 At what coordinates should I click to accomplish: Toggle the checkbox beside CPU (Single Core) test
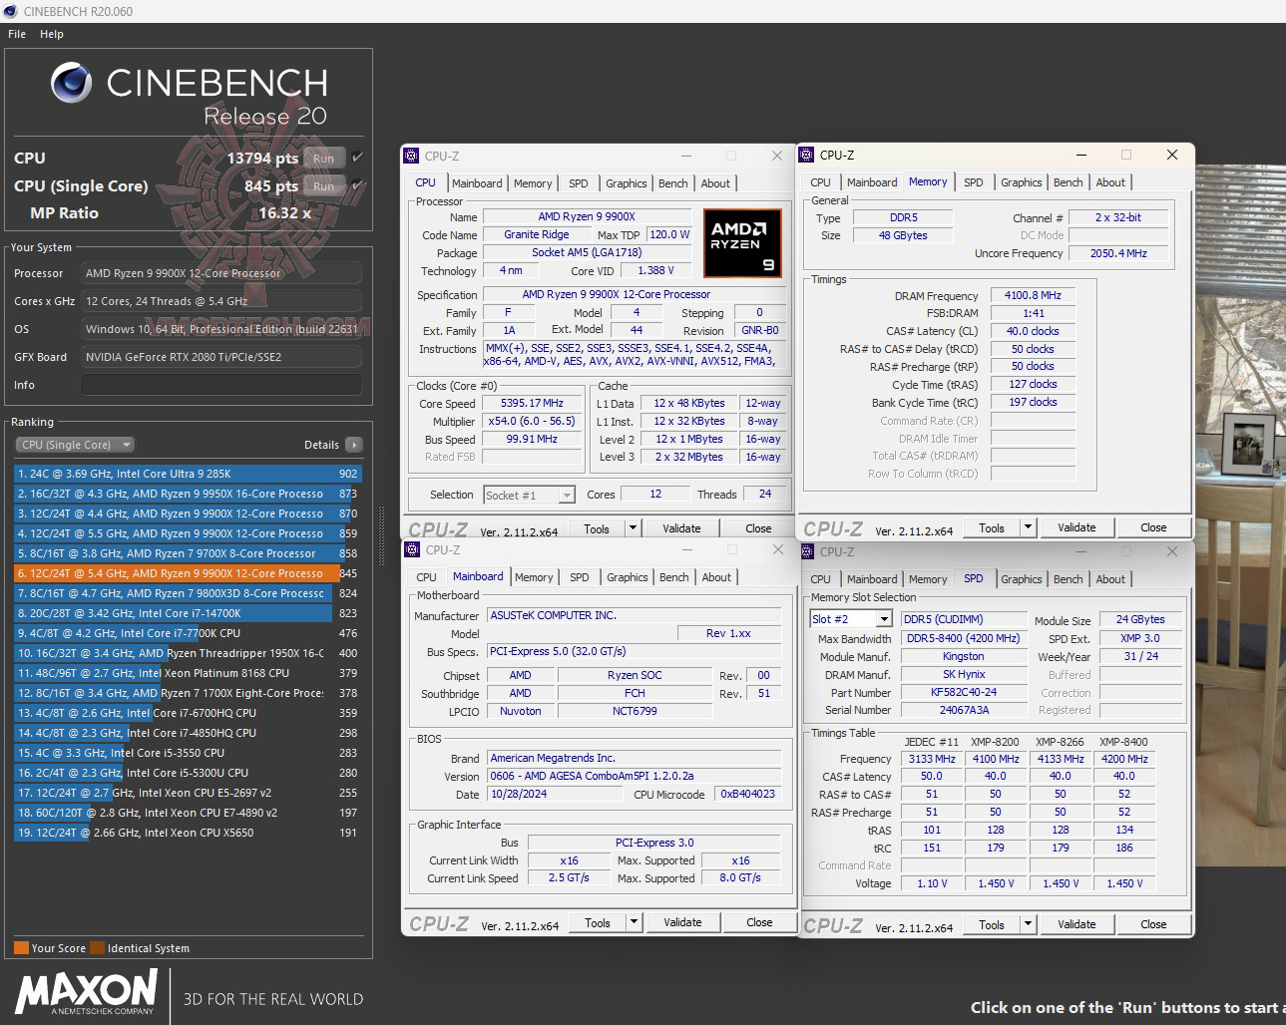357,185
